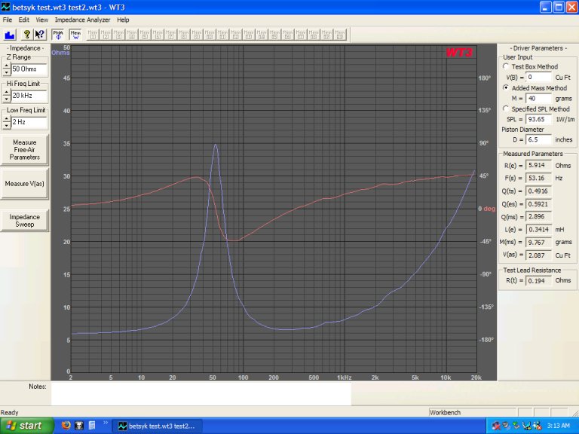Select the Mem 6 memory slot icon

point(158,35)
